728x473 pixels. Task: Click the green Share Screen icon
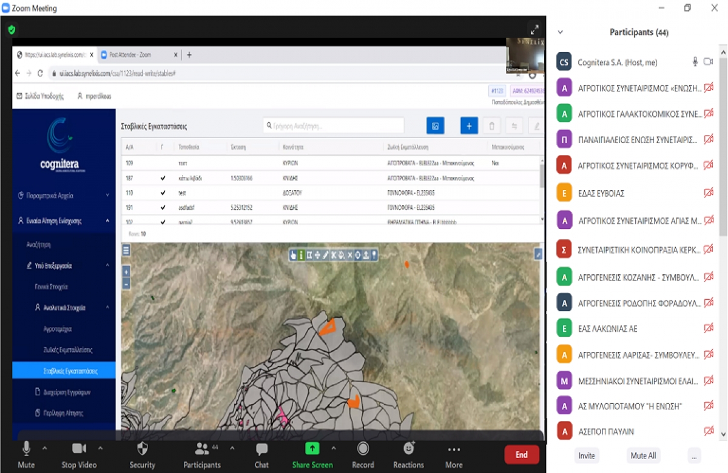(x=312, y=449)
